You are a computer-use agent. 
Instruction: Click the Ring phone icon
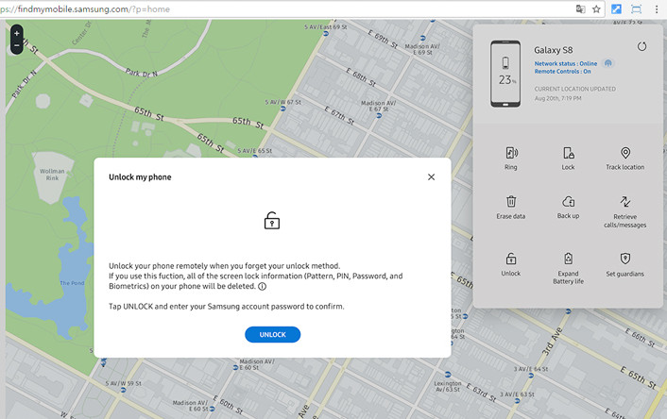pyautogui.click(x=511, y=153)
